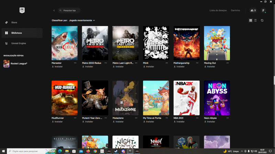
Task: Click the Epic Games logo icon
Action: pos(22,10)
